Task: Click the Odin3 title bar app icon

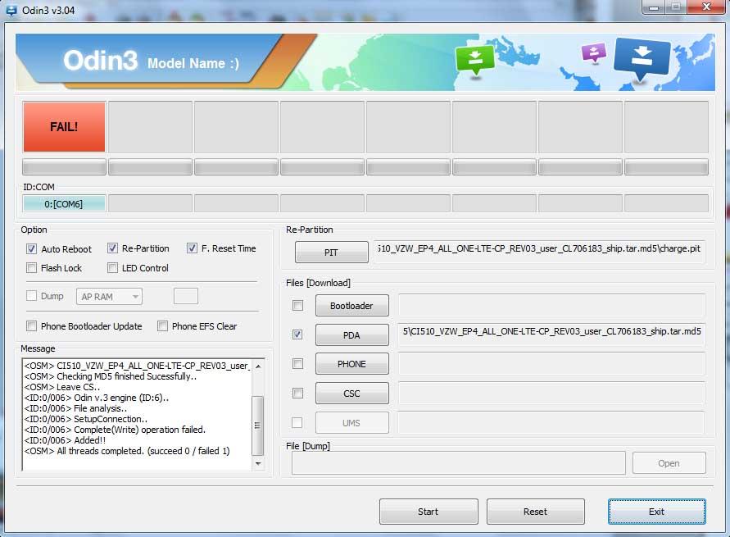Action: click(x=11, y=10)
